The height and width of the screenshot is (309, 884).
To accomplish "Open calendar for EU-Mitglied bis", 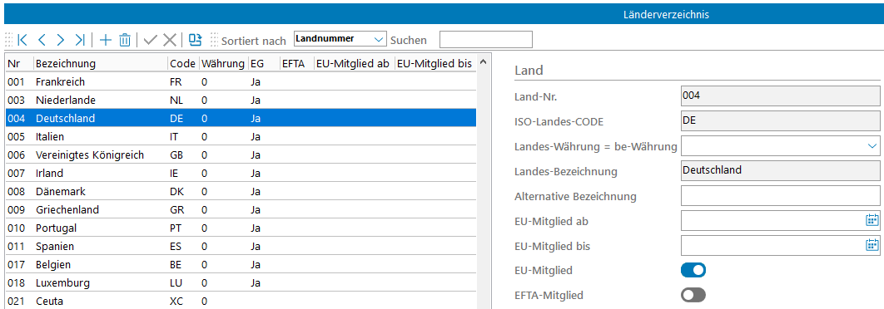I will coord(872,244).
